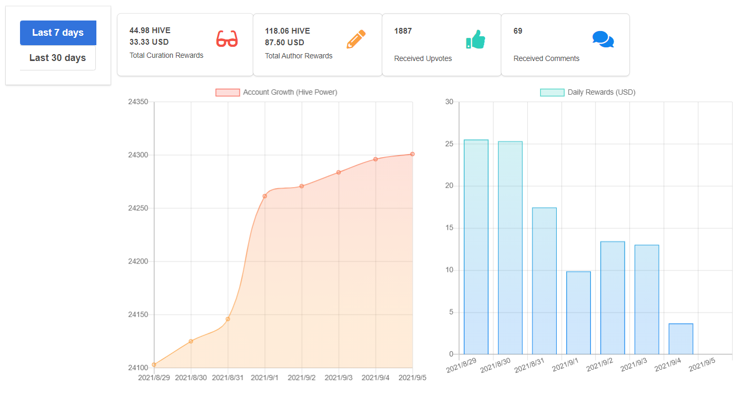Viewport: 741px width, 397px height.
Task: Click the 33.33 USD curation value
Action: pyautogui.click(x=149, y=42)
